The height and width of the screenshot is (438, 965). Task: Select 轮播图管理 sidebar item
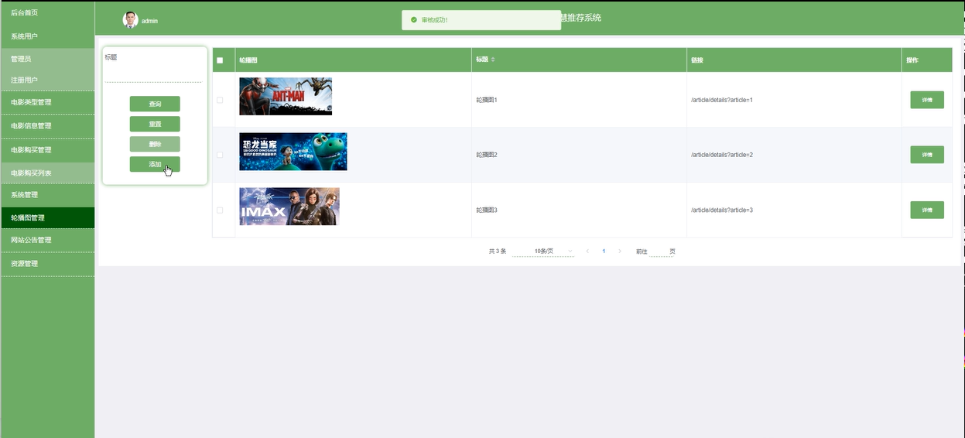[x=47, y=218]
